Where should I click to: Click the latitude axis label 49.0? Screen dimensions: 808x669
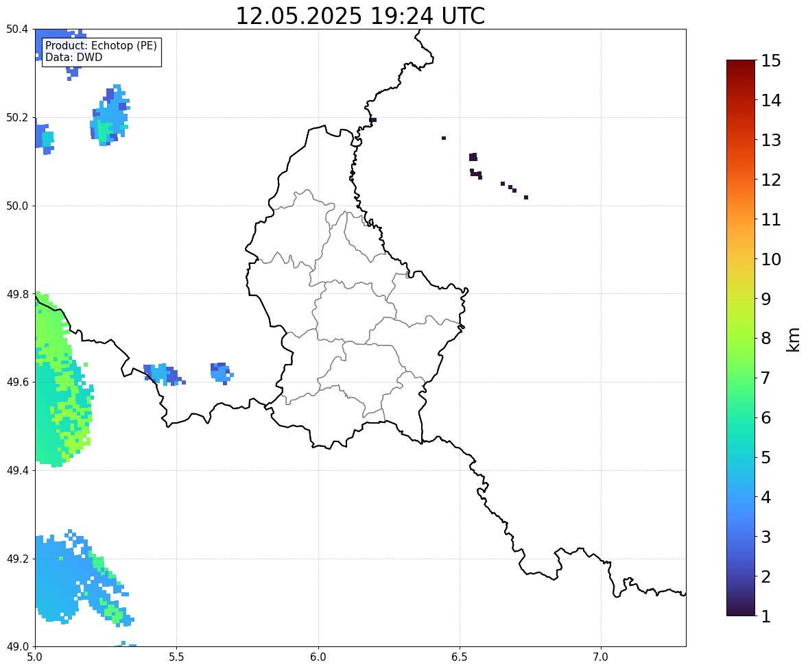17,647
